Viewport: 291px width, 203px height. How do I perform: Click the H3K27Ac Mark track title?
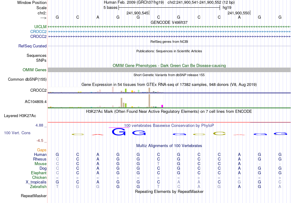point(169,112)
